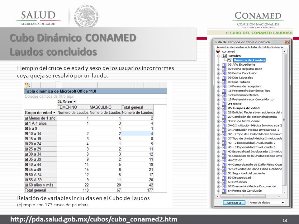Click the Total general column header

pyautogui.click(x=137, y=107)
